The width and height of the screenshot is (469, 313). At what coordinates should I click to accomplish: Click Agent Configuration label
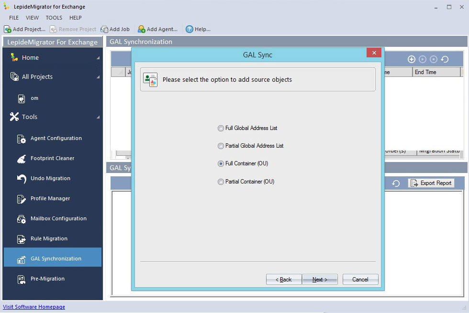[x=56, y=138]
